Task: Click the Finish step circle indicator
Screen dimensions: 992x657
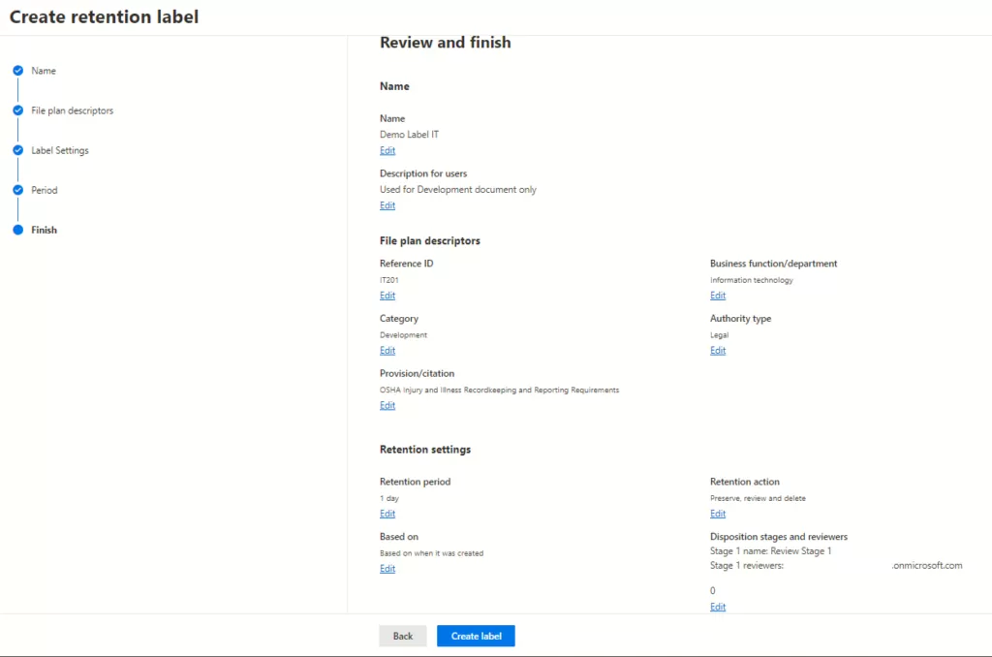Action: 17,230
